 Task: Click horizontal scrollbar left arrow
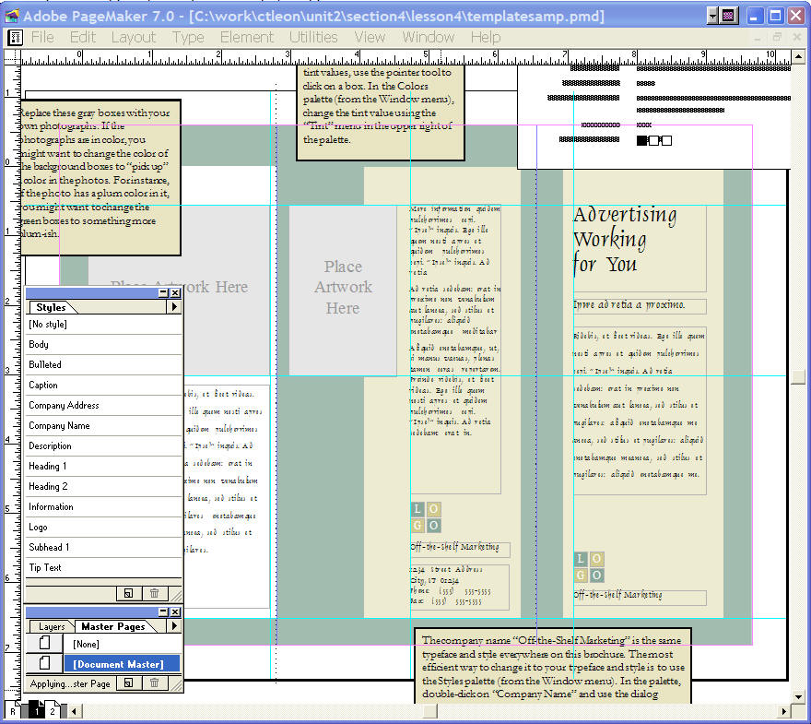tap(75, 711)
